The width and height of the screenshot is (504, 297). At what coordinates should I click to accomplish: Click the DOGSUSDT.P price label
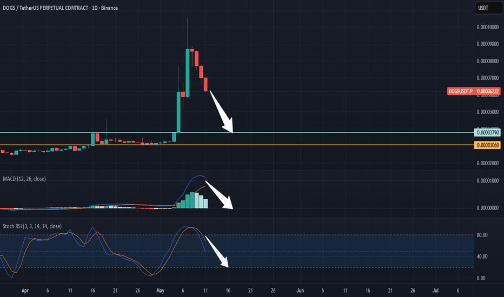point(461,91)
